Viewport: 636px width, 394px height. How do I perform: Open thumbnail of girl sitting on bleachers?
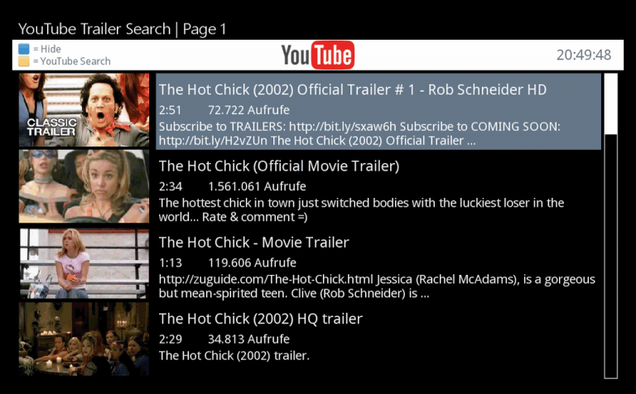coord(84,263)
